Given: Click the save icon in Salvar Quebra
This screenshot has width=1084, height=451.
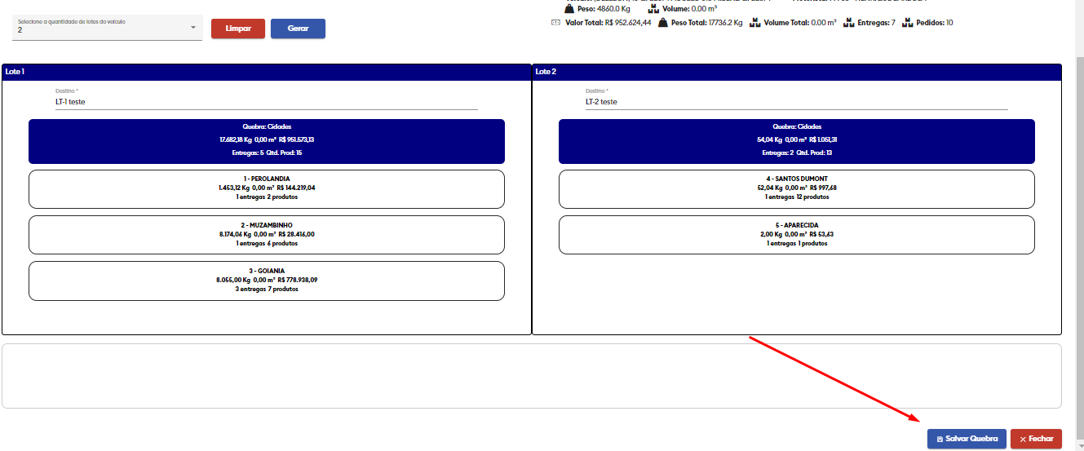Looking at the screenshot, I should point(940,439).
